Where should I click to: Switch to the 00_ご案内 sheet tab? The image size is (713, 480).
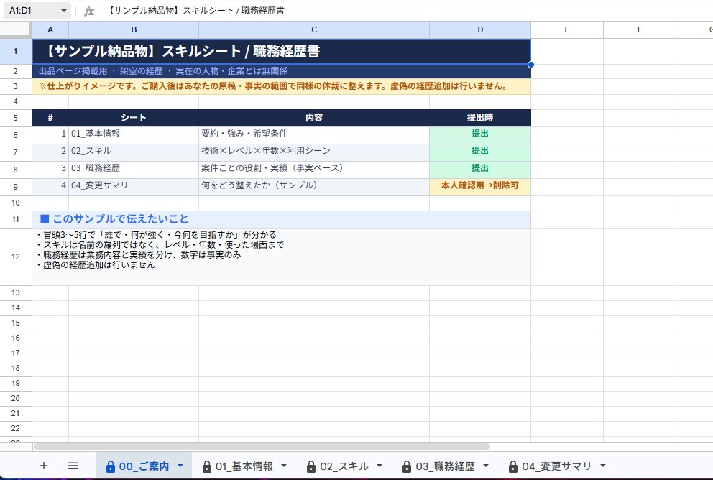pos(144,466)
